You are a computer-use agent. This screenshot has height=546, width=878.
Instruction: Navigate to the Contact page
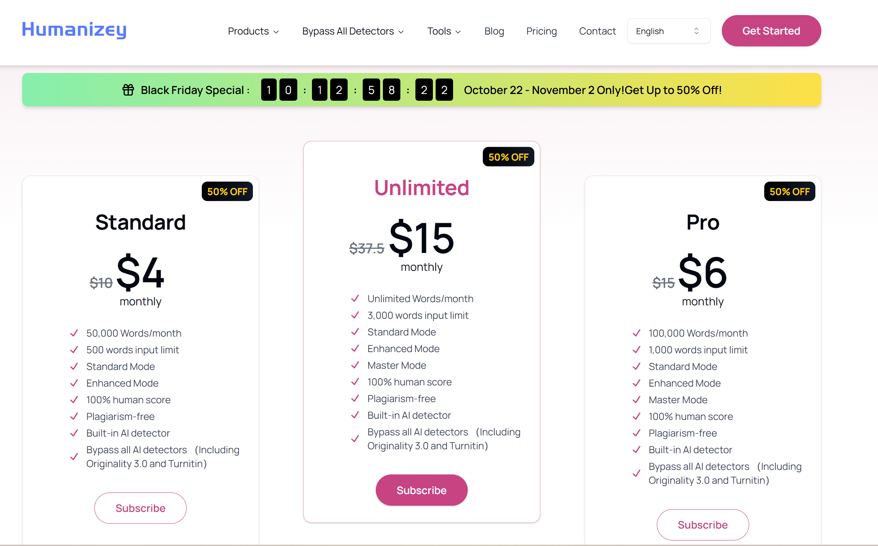click(x=597, y=31)
